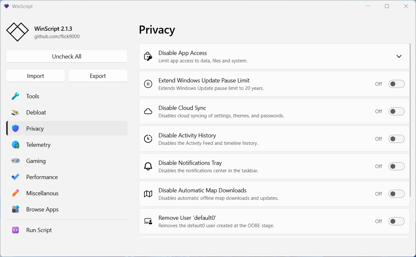Switch on Disable Notifications Tray

[x=397, y=166]
